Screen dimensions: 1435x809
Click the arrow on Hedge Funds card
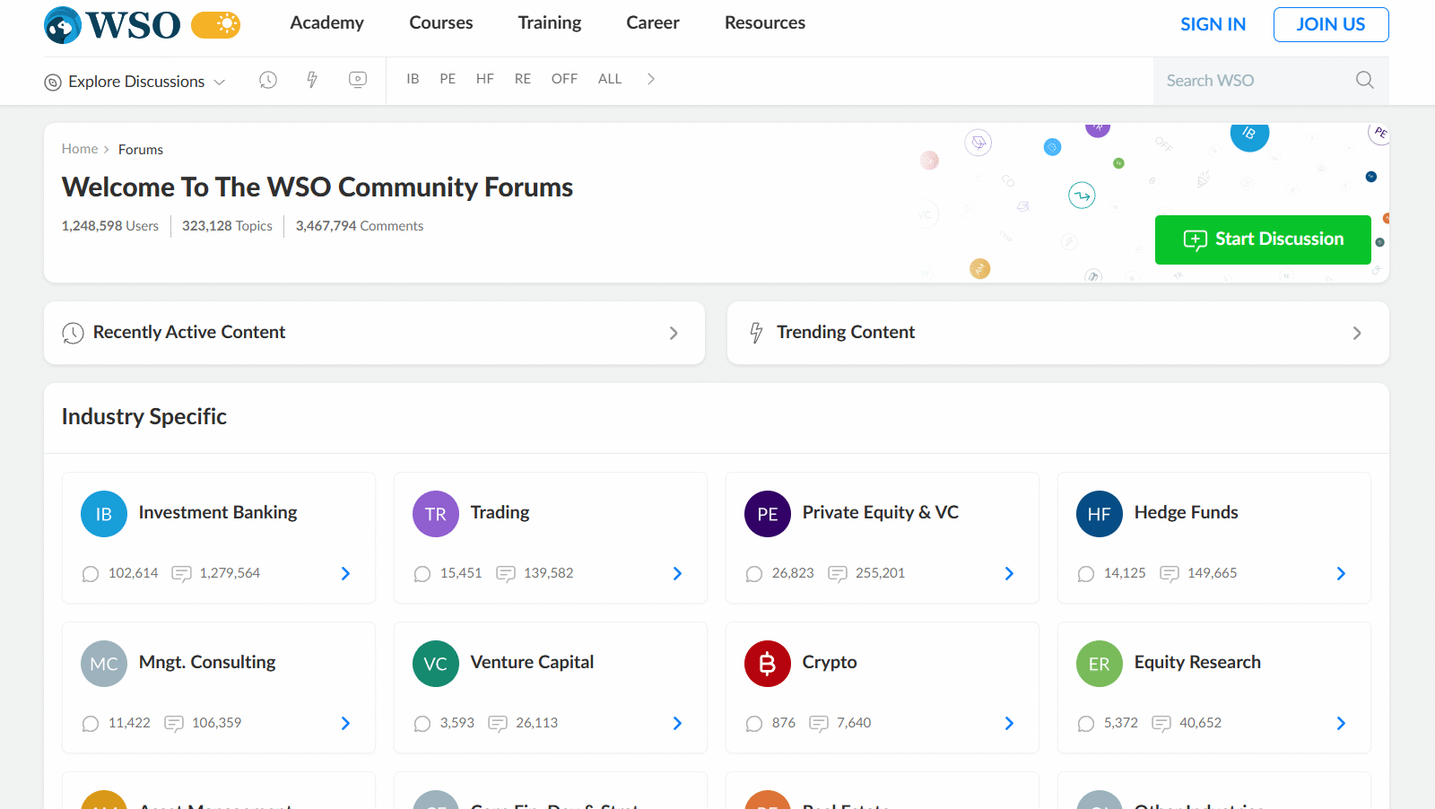(x=1341, y=574)
